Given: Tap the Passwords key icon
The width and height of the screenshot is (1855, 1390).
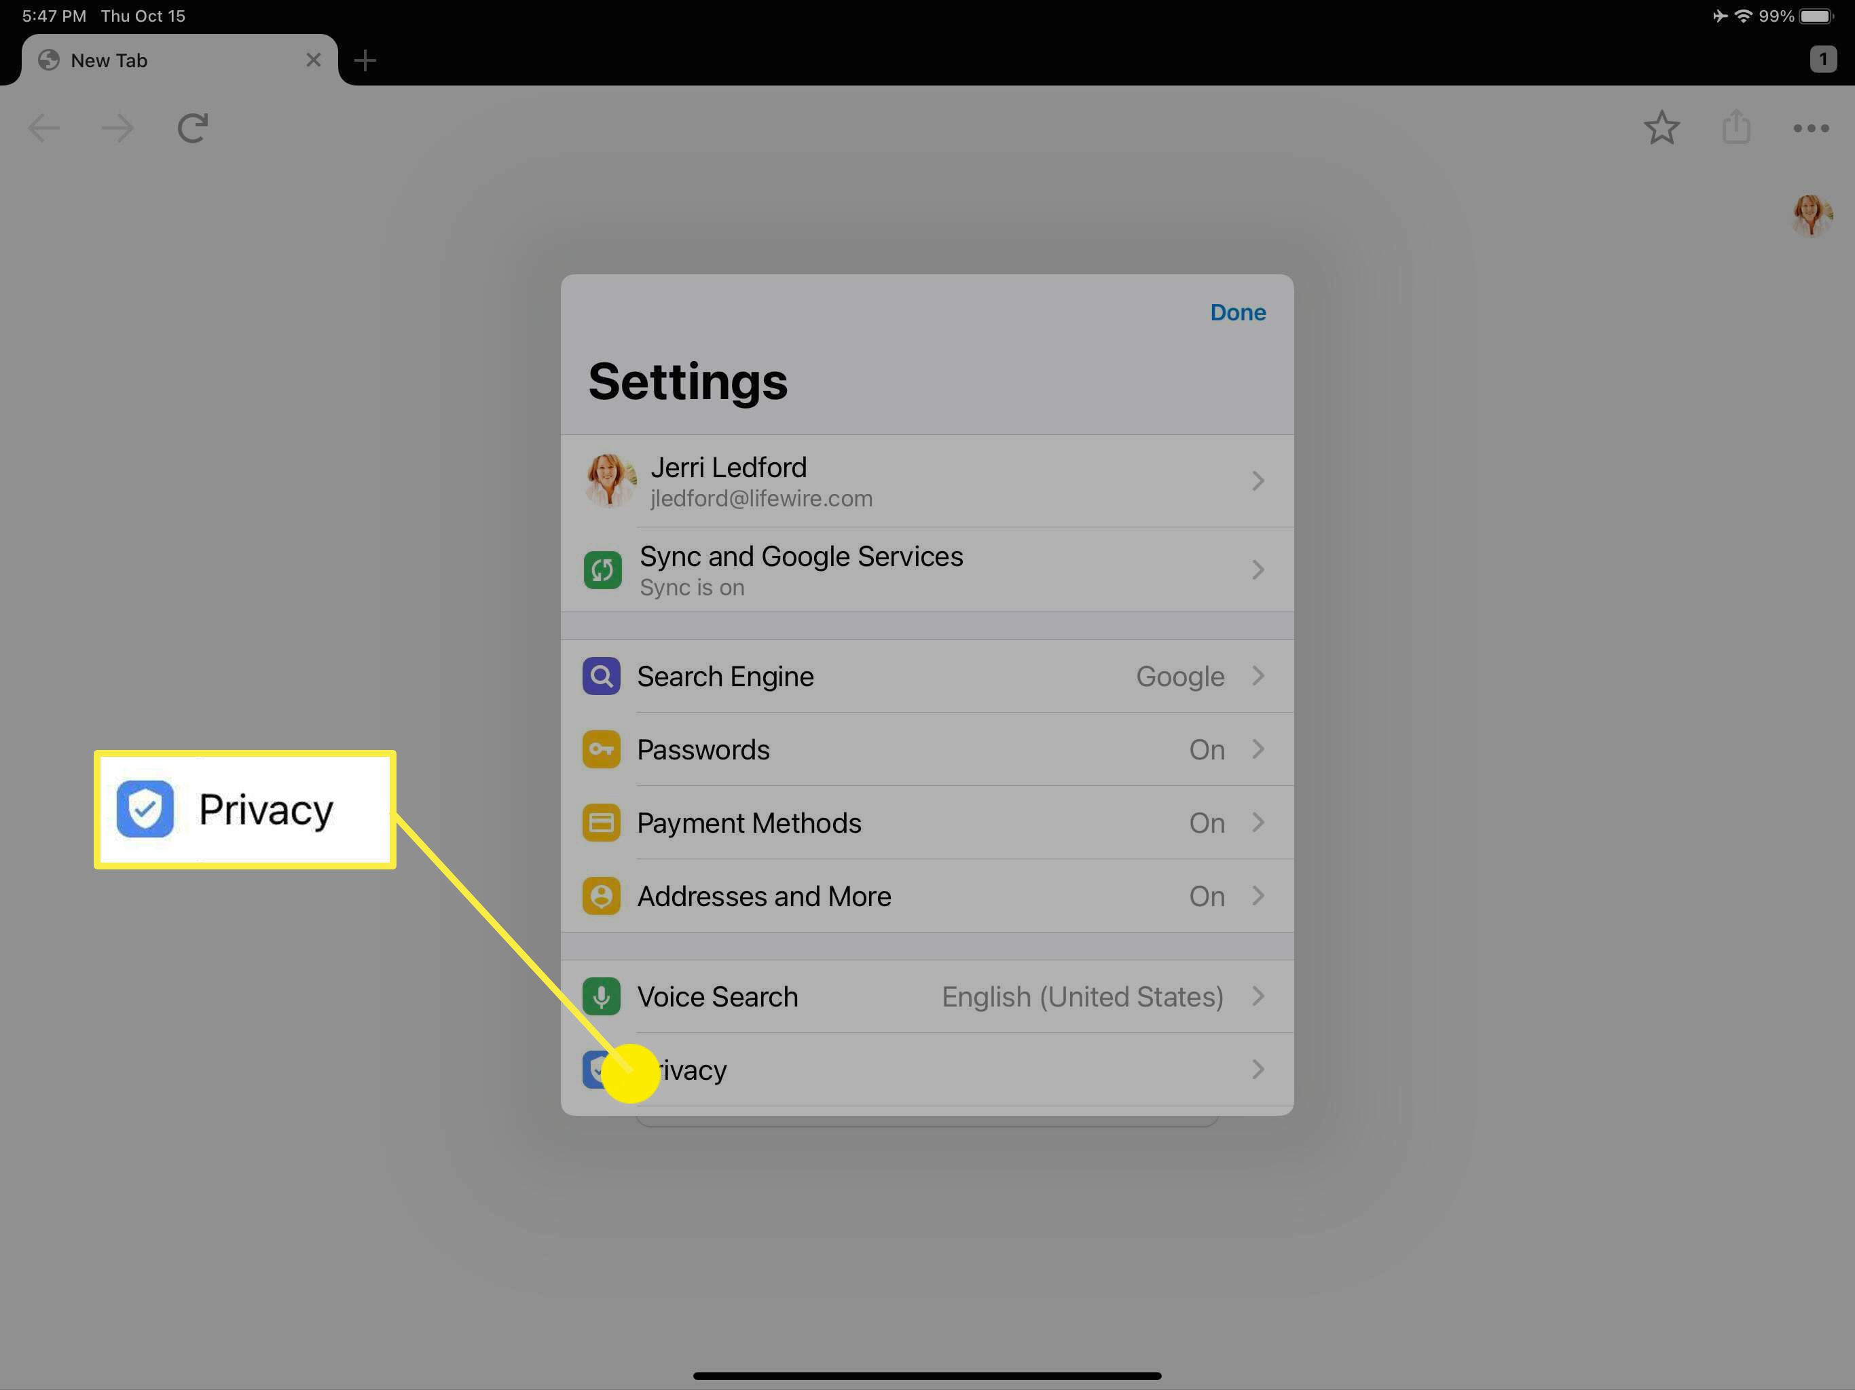Looking at the screenshot, I should point(602,749).
